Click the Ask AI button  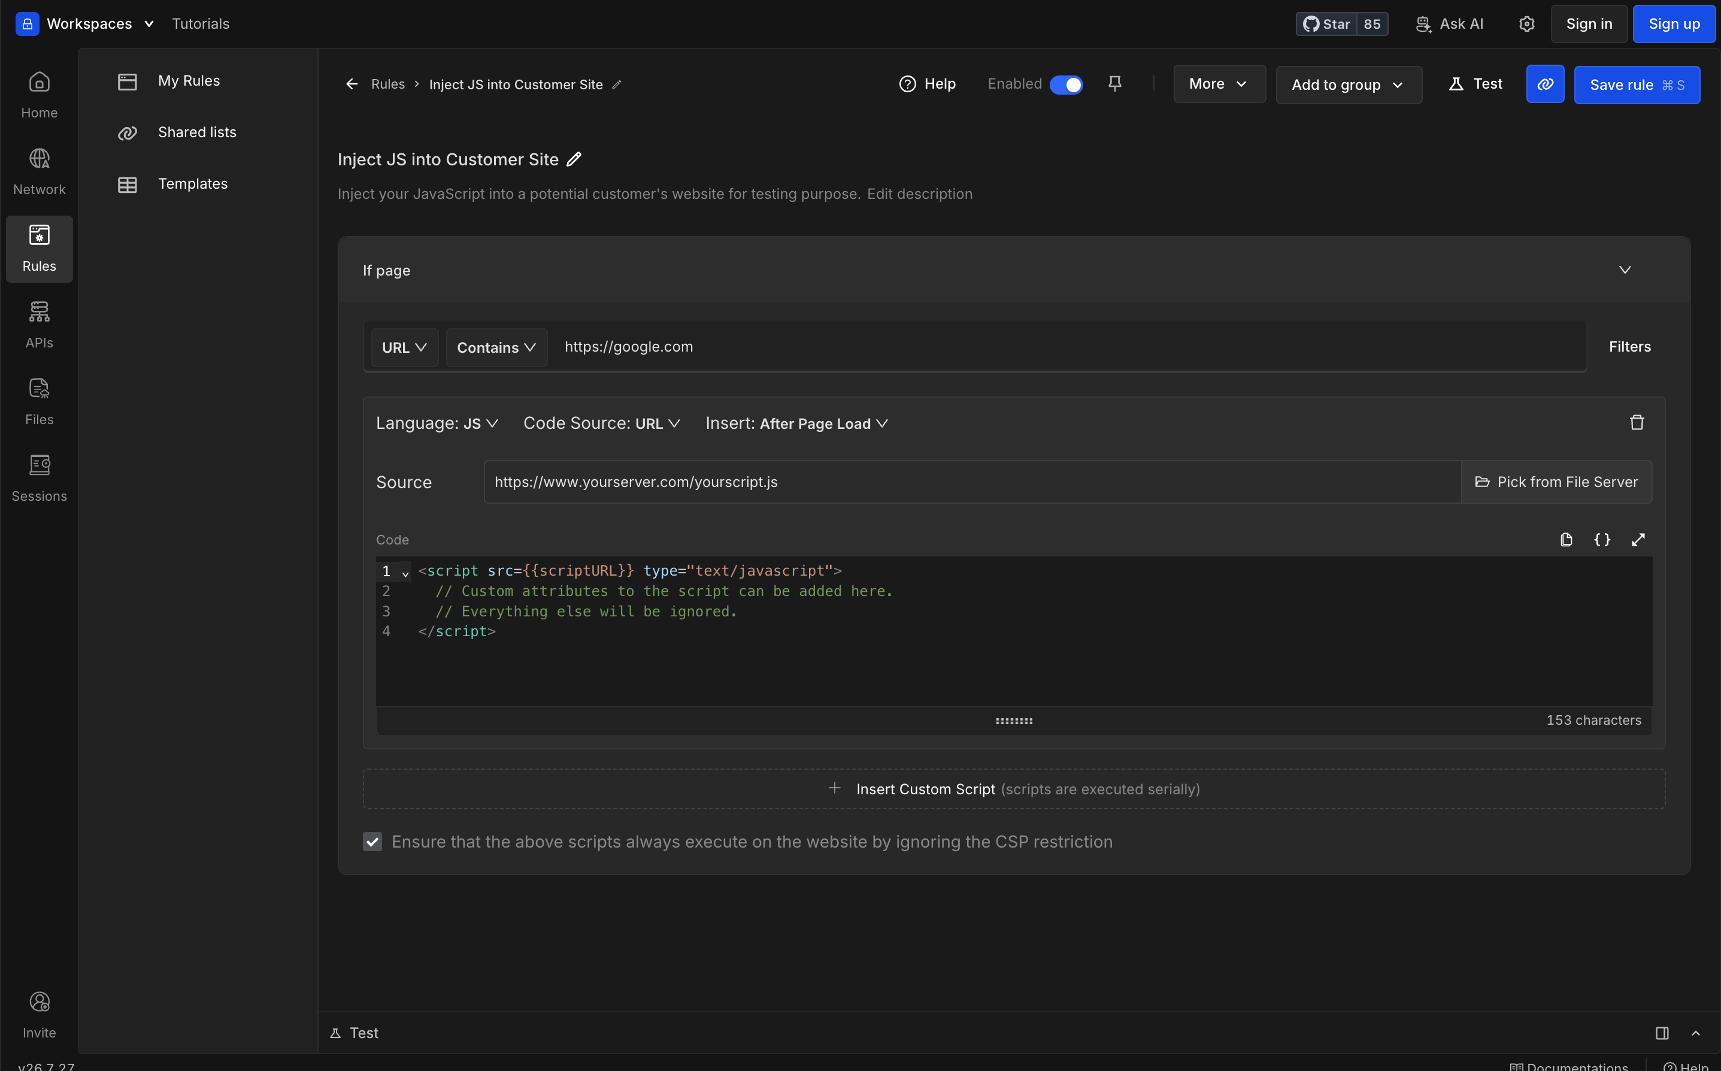(x=1449, y=24)
